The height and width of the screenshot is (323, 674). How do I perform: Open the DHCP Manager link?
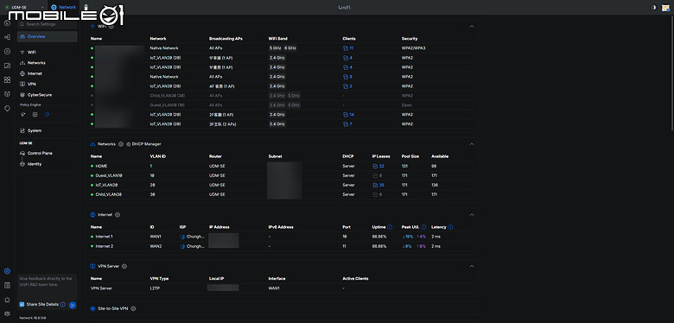pos(143,144)
